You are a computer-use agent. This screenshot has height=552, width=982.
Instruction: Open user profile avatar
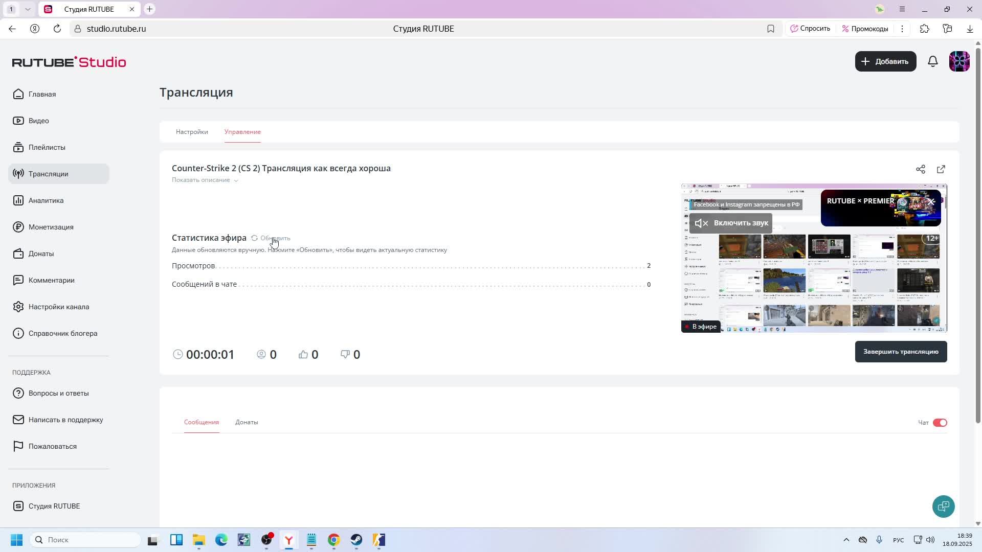(959, 61)
